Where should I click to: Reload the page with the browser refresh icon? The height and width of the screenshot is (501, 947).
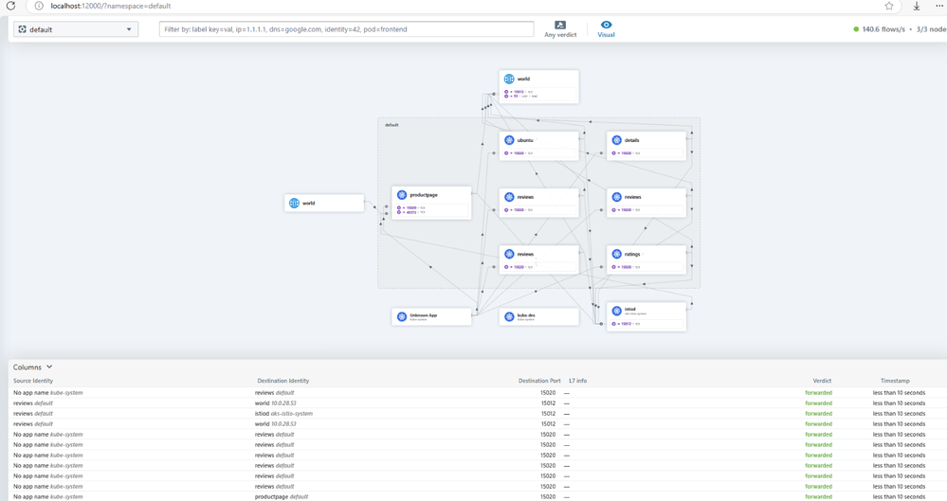10,6
